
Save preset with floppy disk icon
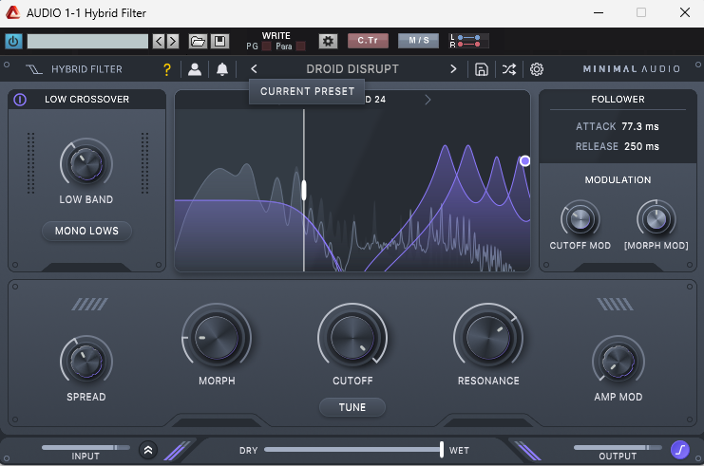[x=220, y=41]
